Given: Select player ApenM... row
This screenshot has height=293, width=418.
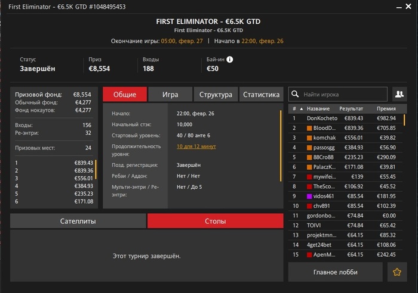Looking at the screenshot, I should 346,255.
